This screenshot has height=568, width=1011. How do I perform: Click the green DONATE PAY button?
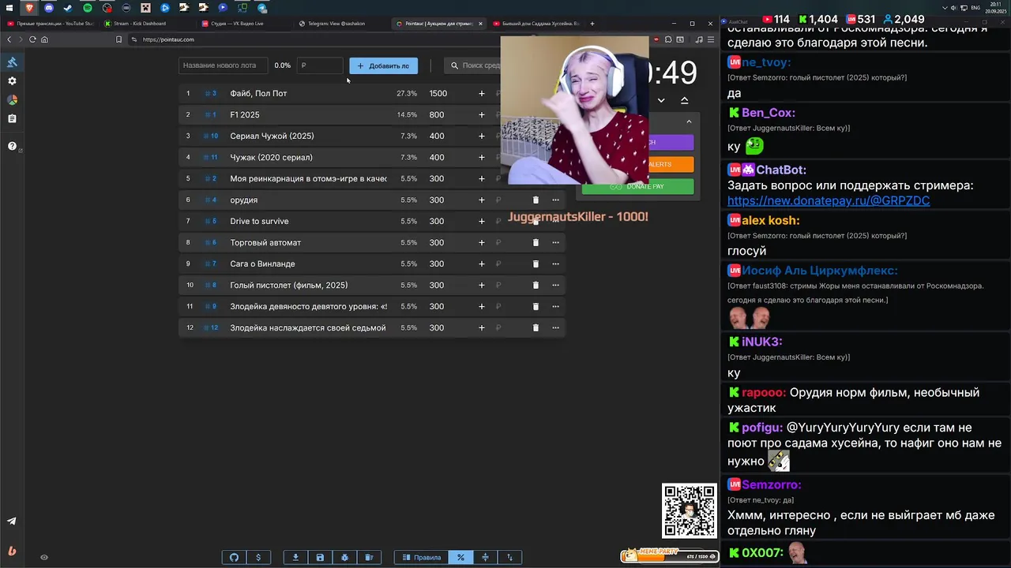tap(638, 186)
